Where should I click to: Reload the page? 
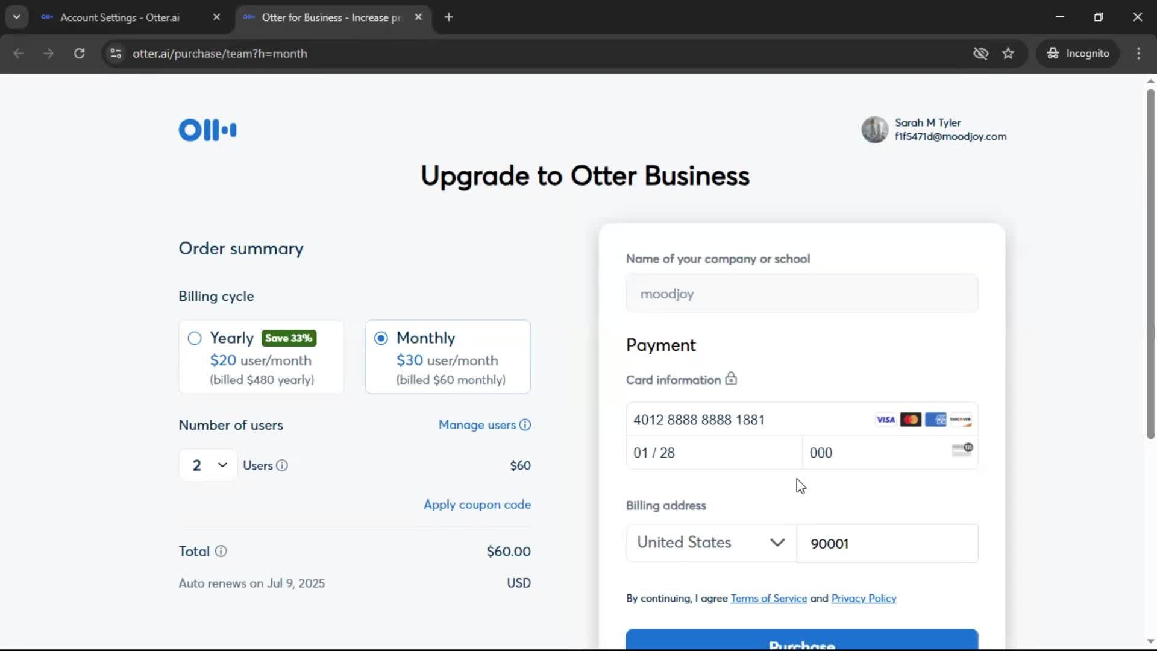point(79,54)
